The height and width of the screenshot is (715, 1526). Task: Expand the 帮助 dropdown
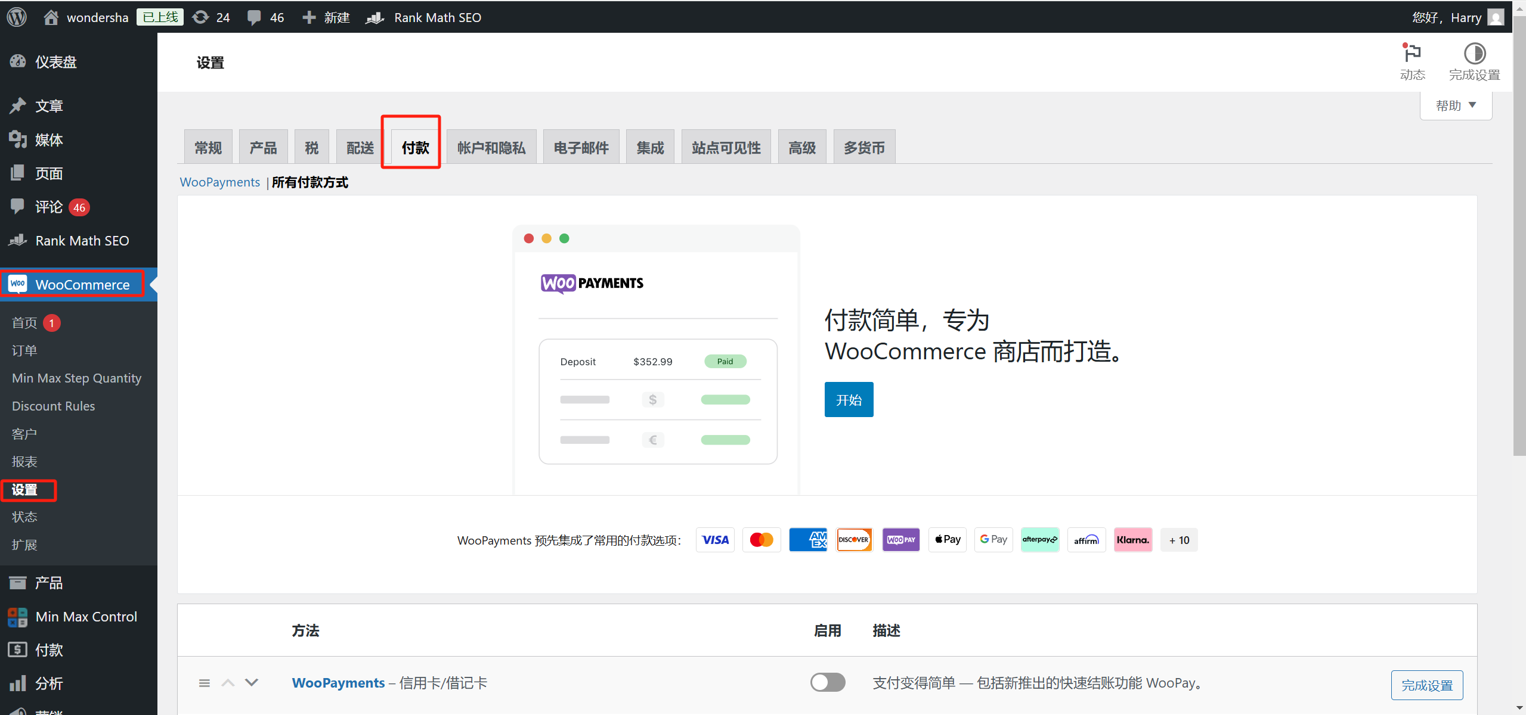[x=1456, y=105]
